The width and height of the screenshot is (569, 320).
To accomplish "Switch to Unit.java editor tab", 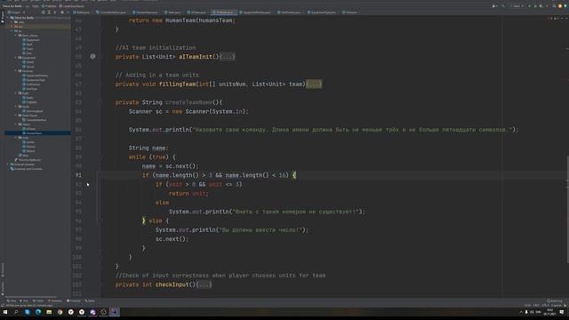I will tap(350, 12).
